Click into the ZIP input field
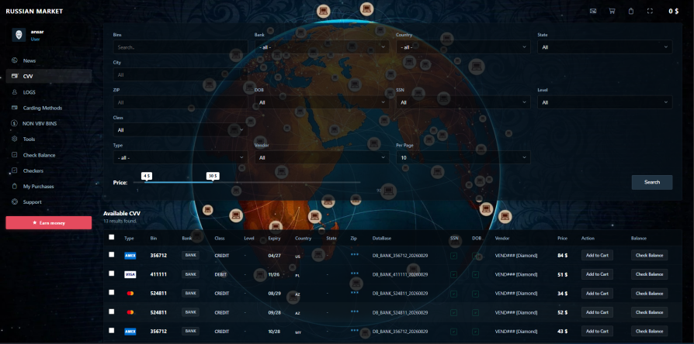694x344 pixels. click(x=181, y=102)
